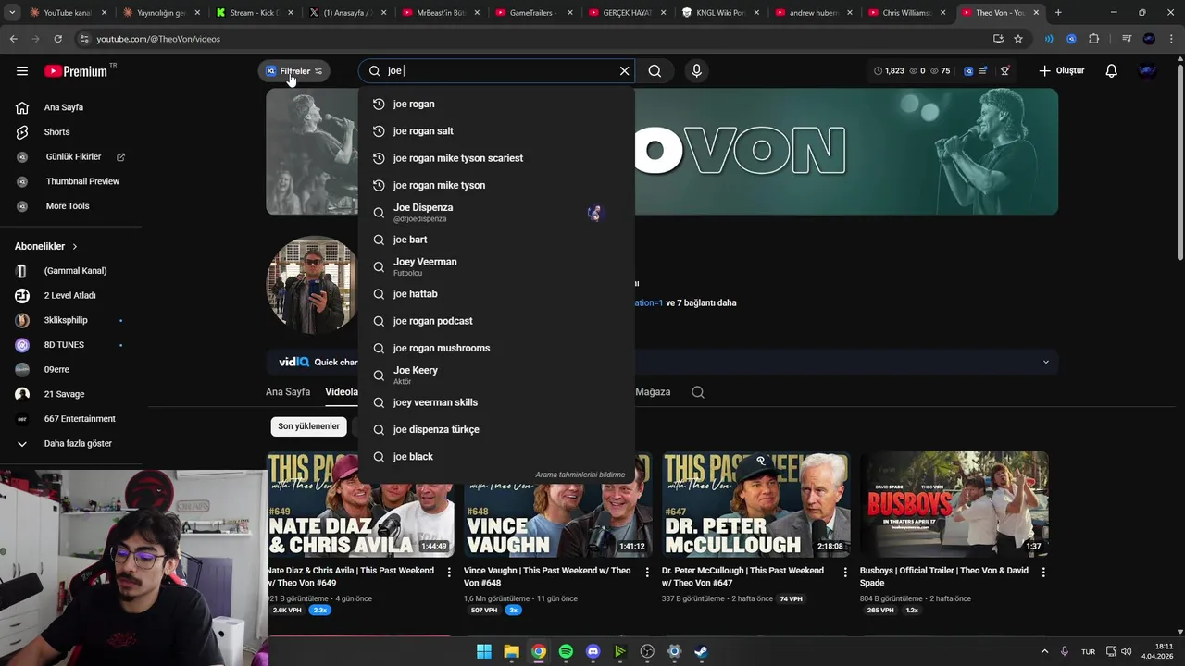The image size is (1185, 666).
Task: Bookmark page with star icon
Action: [x=1018, y=39]
